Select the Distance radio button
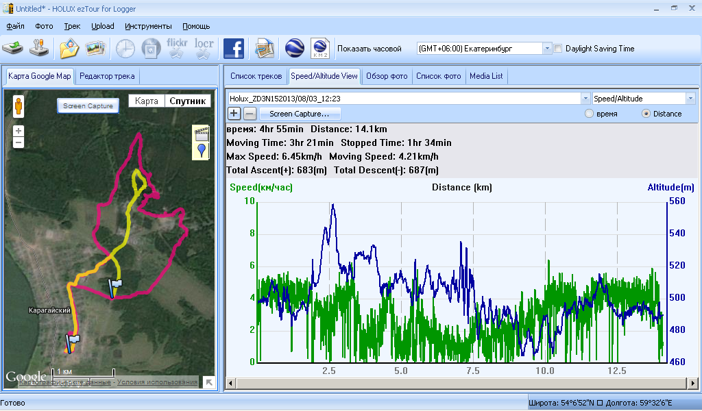 [x=646, y=114]
